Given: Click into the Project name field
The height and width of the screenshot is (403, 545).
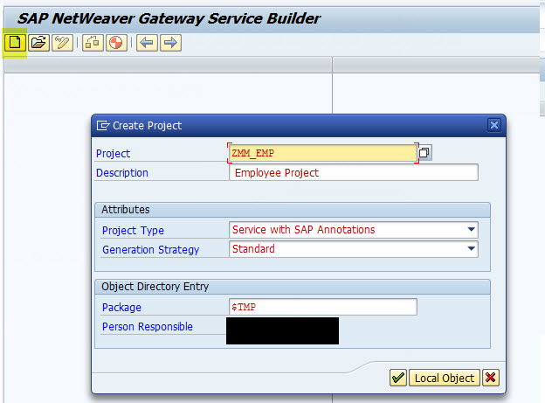Looking at the screenshot, I should tap(322, 153).
